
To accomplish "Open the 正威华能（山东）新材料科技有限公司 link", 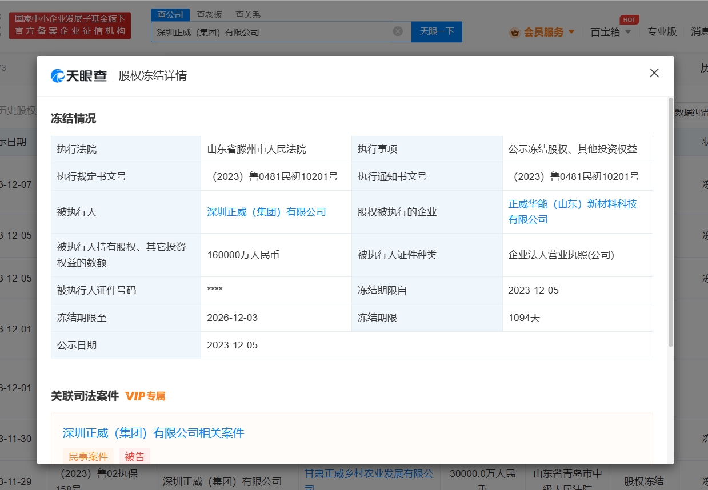I will (x=573, y=212).
